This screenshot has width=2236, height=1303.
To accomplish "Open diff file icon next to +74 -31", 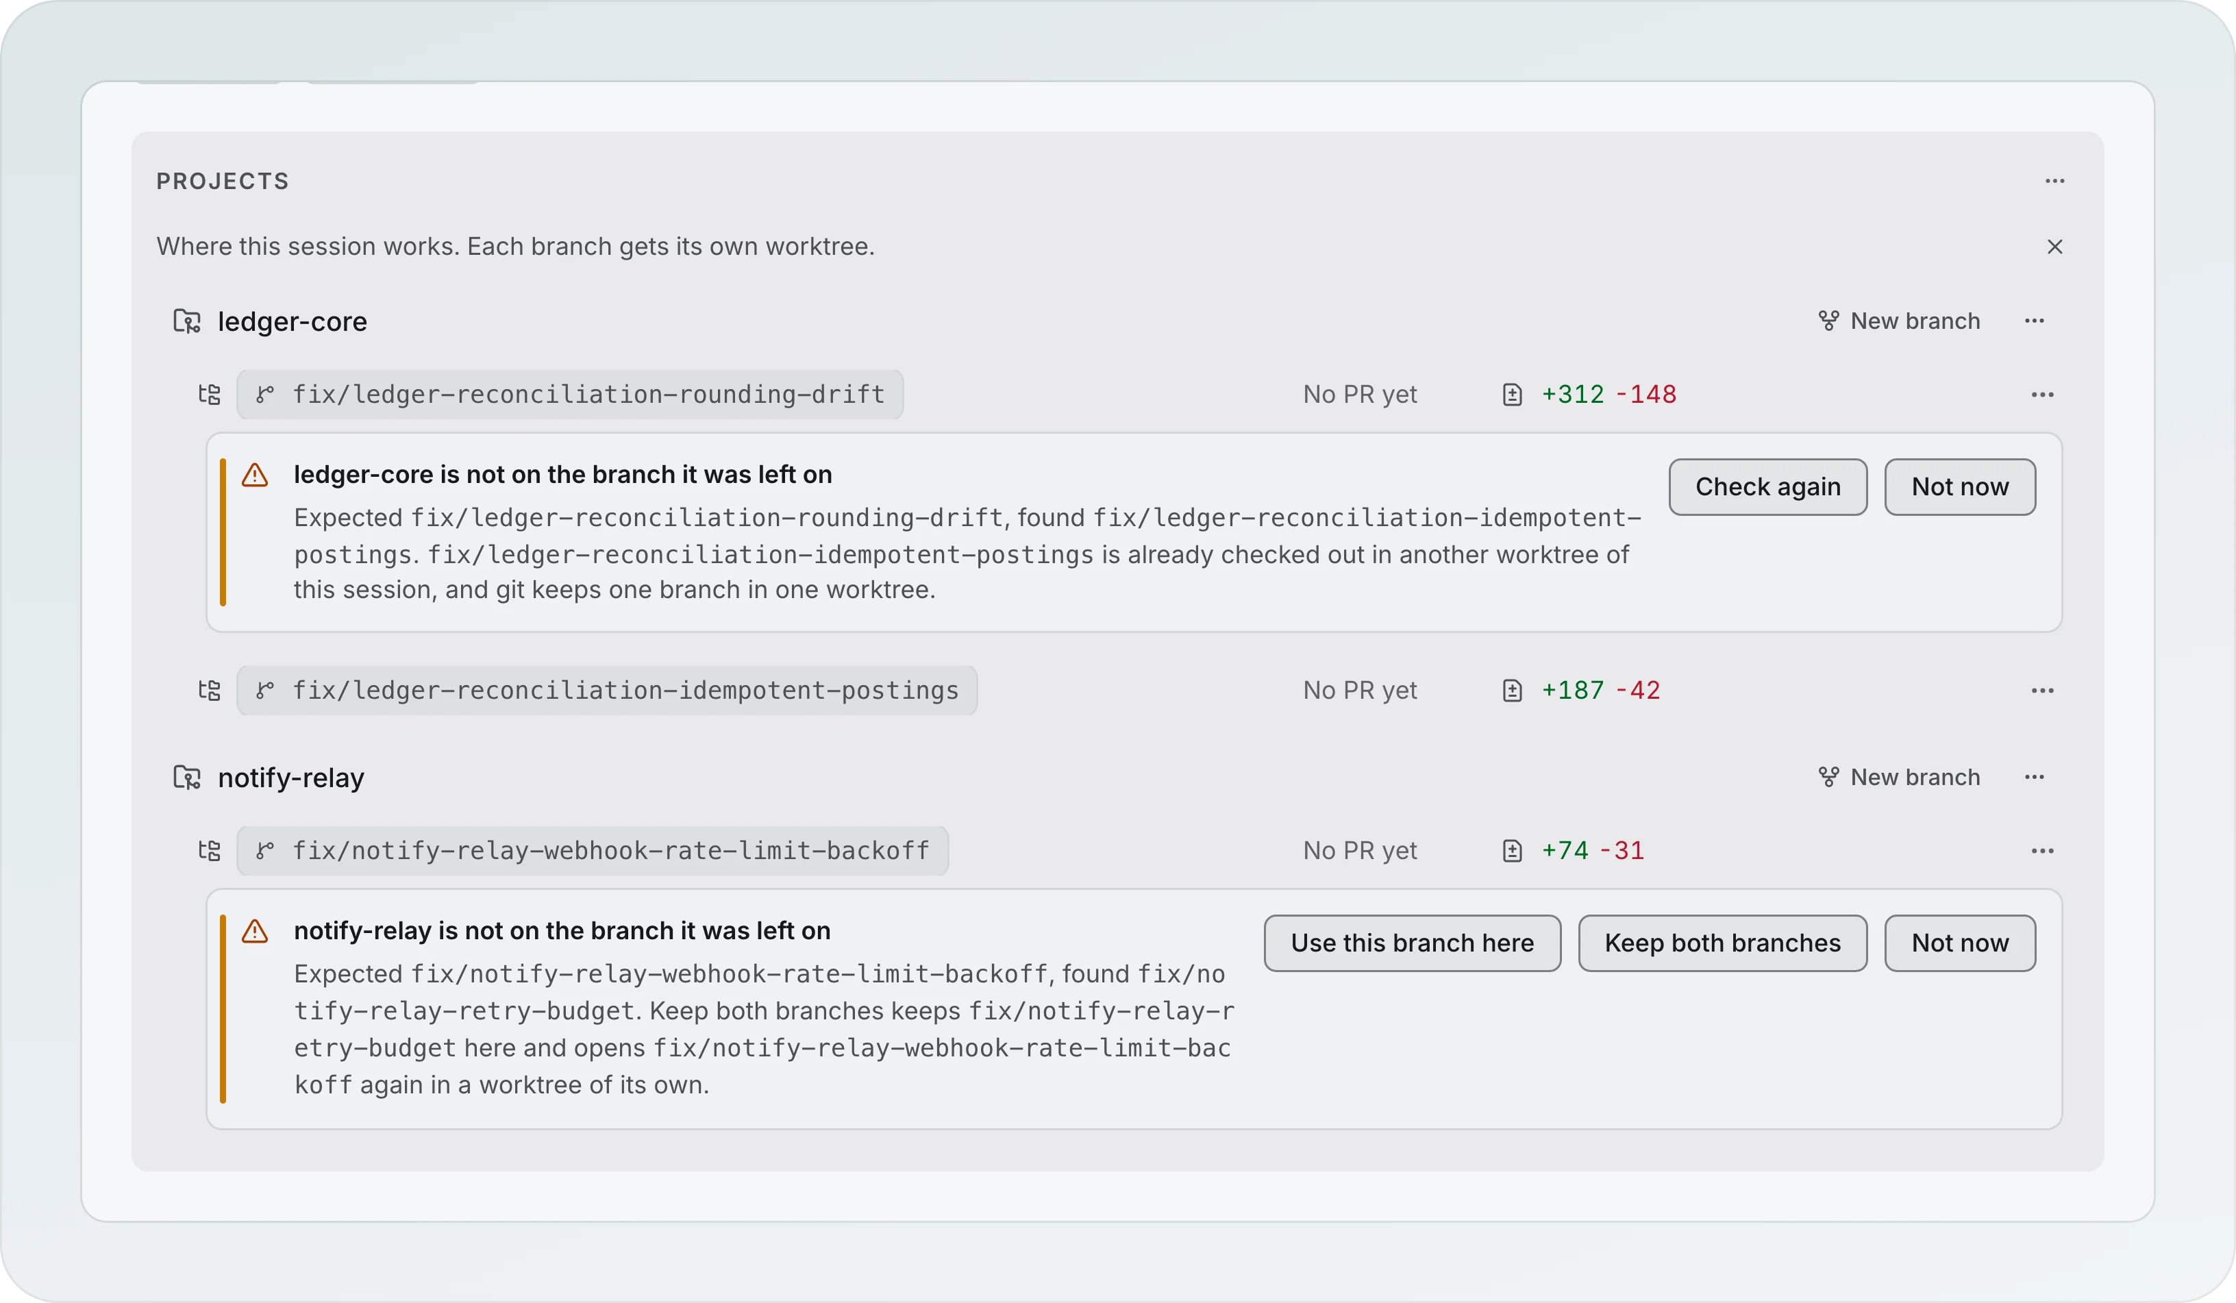I will tap(1512, 850).
